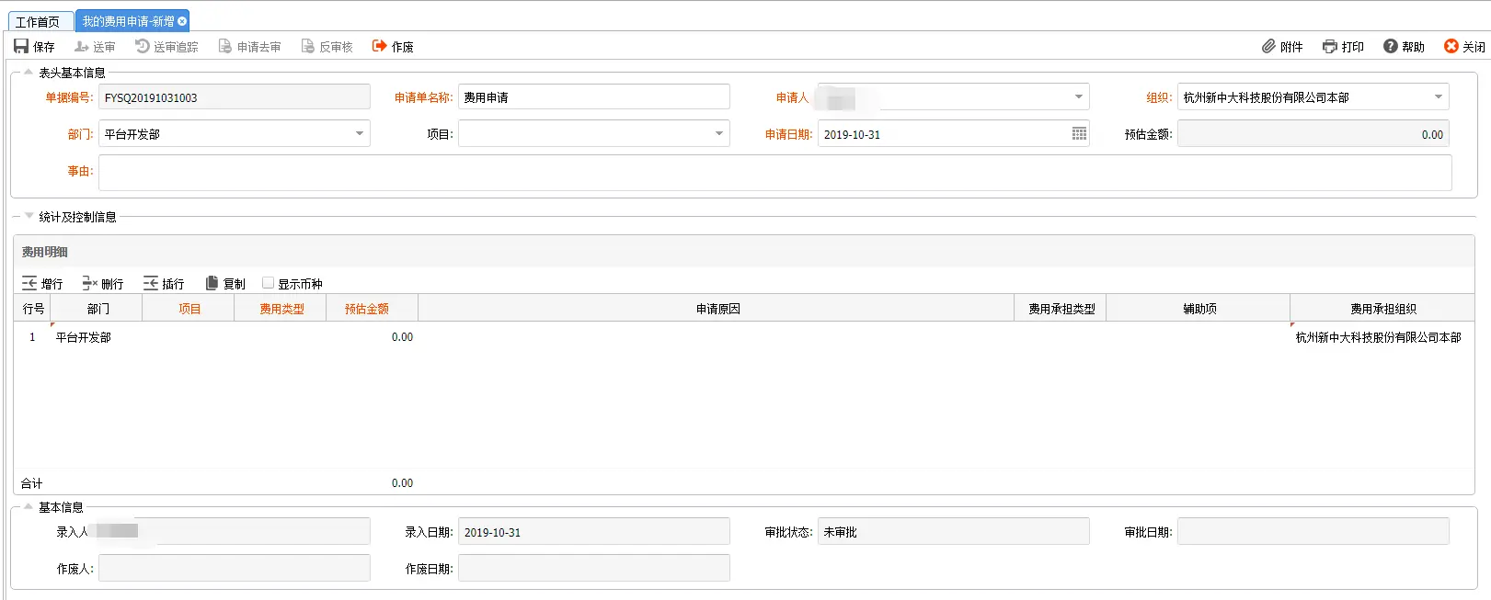This screenshot has height=600, width=1491.
Task: Click the 作废人 field
Action: point(234,568)
